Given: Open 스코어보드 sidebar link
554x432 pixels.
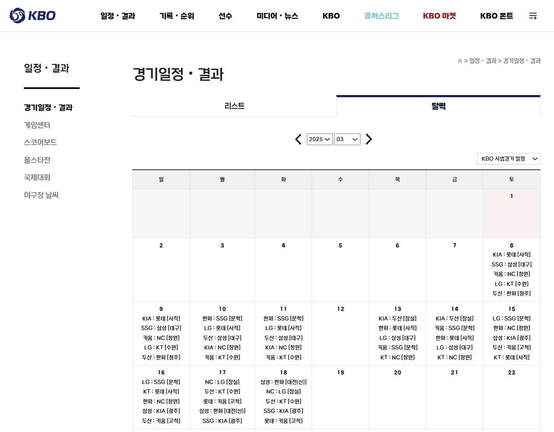Looking at the screenshot, I should click(x=40, y=143).
